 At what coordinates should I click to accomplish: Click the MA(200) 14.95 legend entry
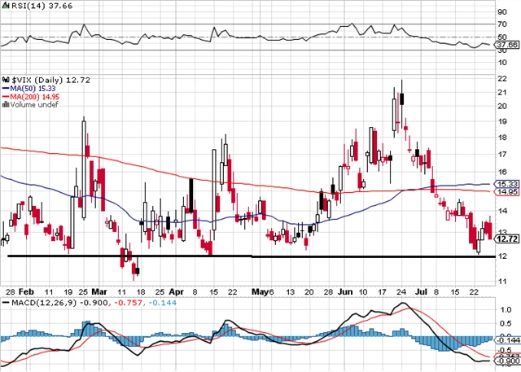pyautogui.click(x=31, y=97)
